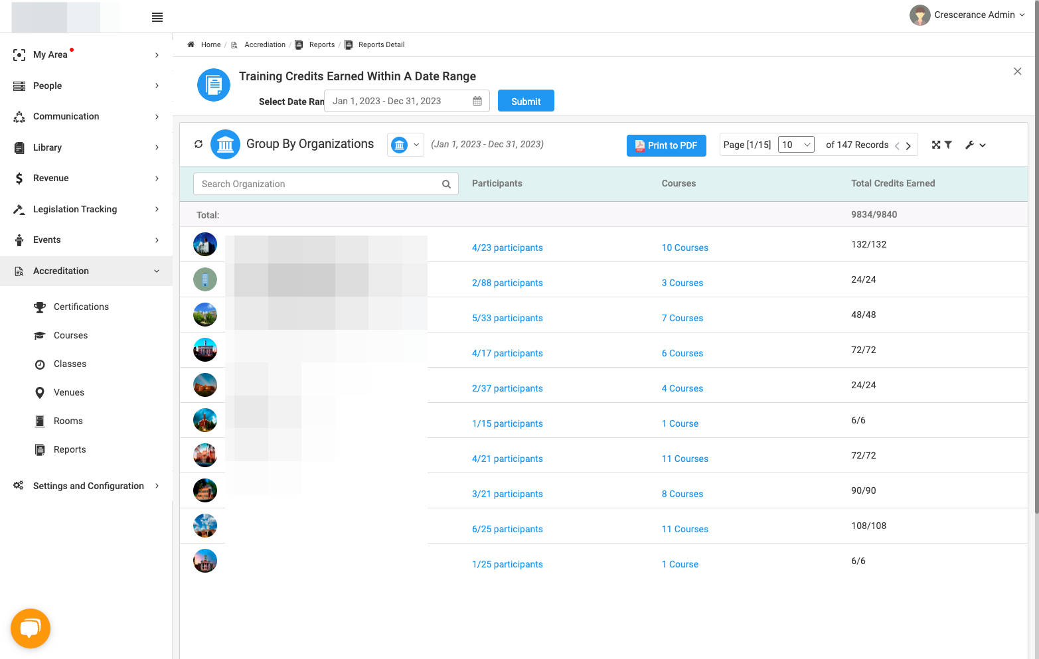
Task: Close the report detail panel
Action: coord(1017,71)
